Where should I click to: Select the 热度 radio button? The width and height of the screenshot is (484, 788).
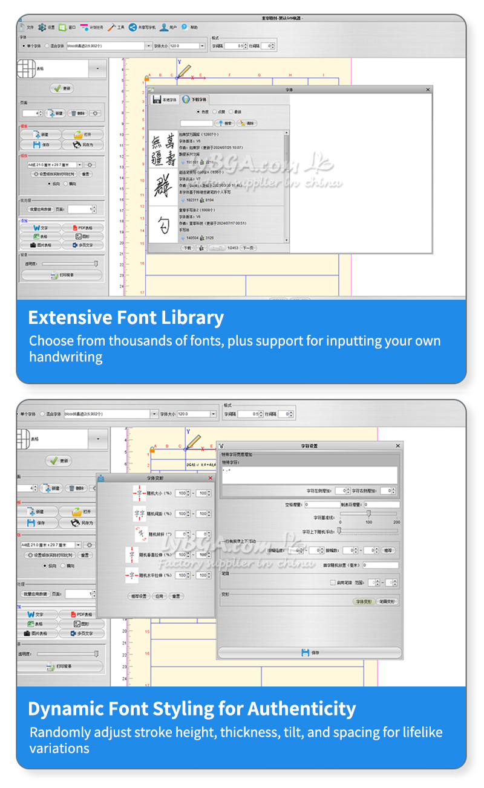[198, 112]
